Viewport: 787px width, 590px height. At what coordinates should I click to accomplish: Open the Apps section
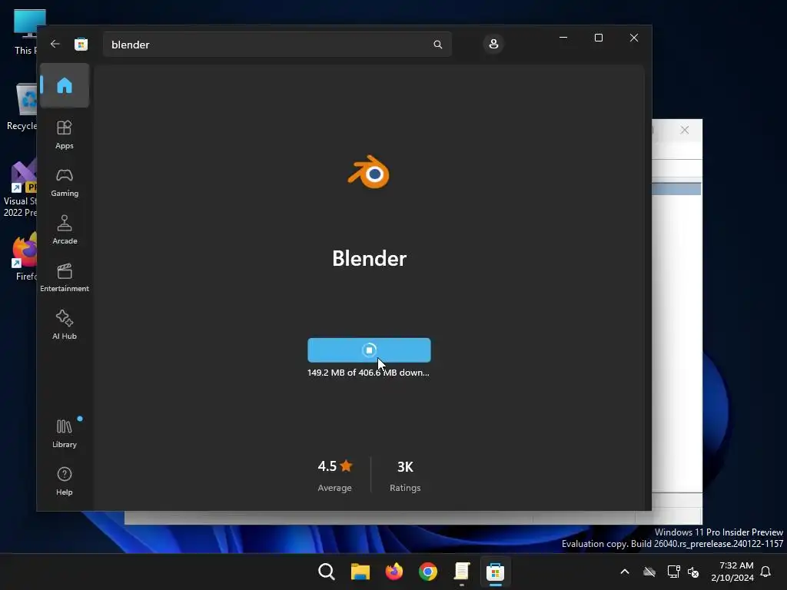(65, 134)
